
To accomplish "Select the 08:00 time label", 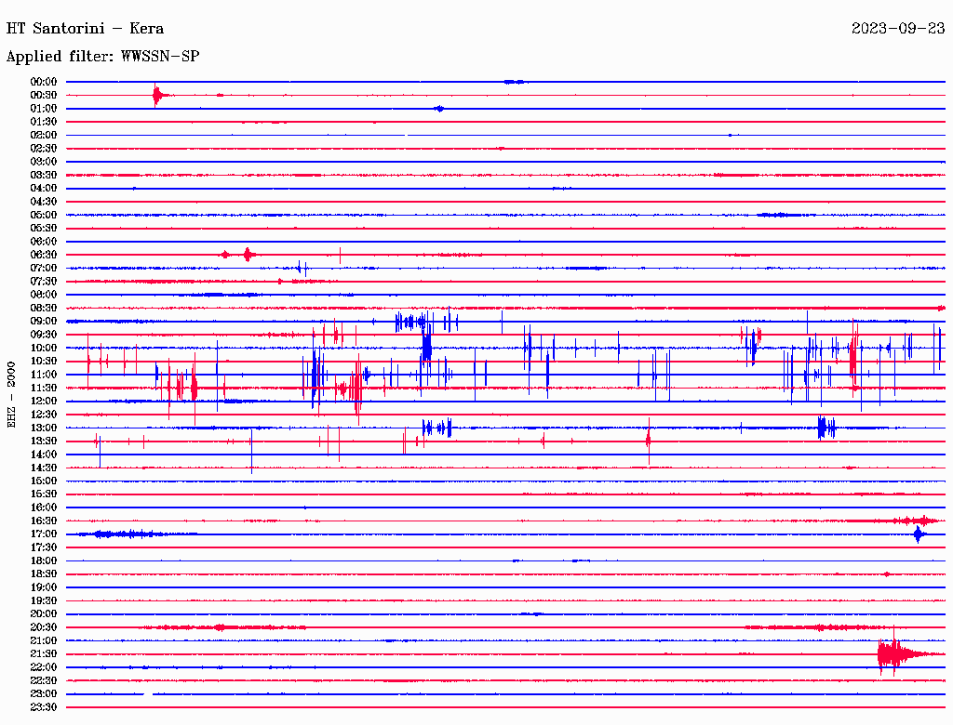I will 44,295.
